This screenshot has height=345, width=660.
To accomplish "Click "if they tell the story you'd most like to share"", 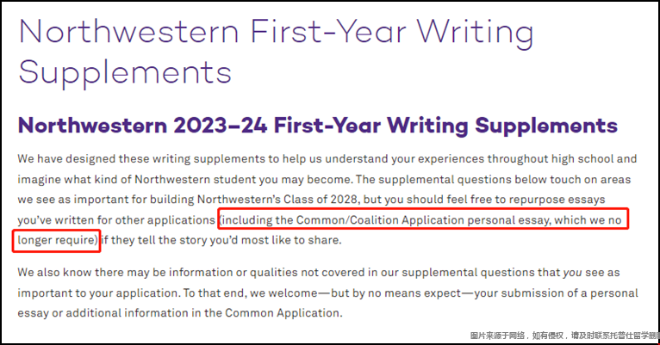I will (x=221, y=240).
